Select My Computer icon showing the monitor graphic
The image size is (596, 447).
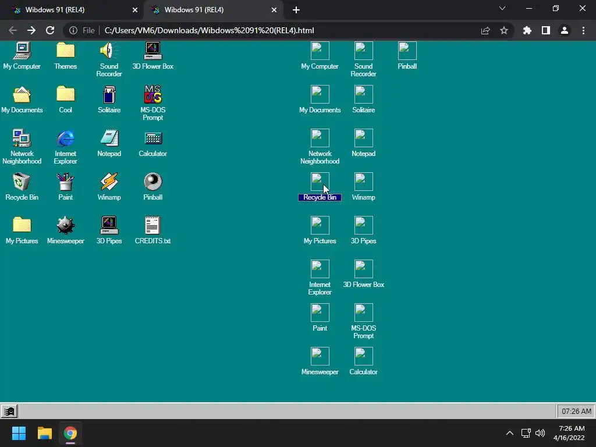tap(22, 51)
